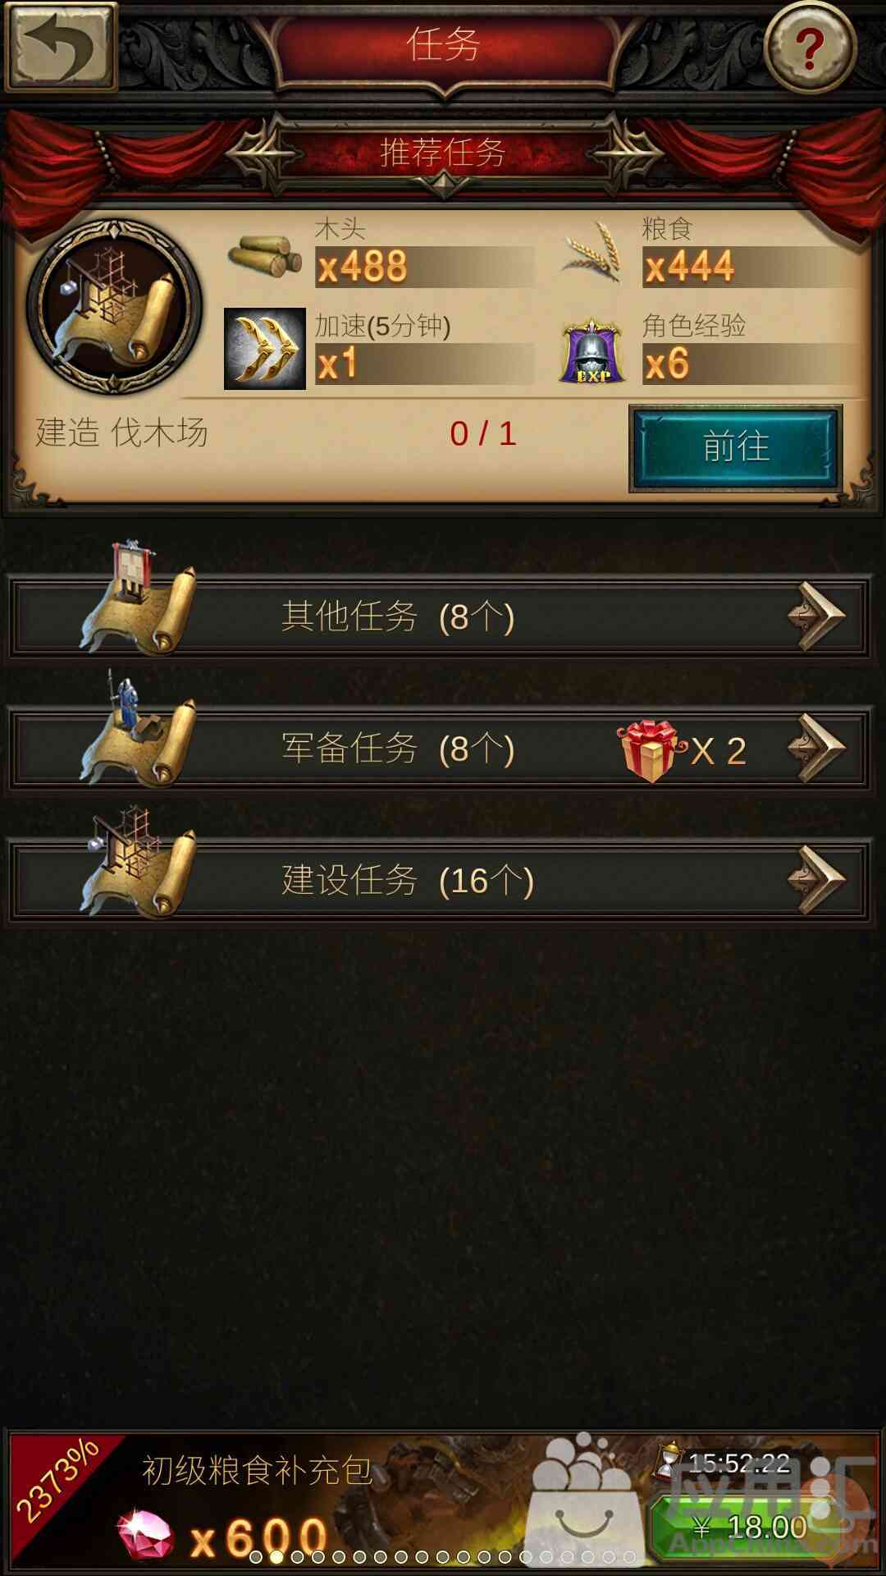Select the last banner page dot
This screenshot has height=1576, width=886.
[x=629, y=1556]
